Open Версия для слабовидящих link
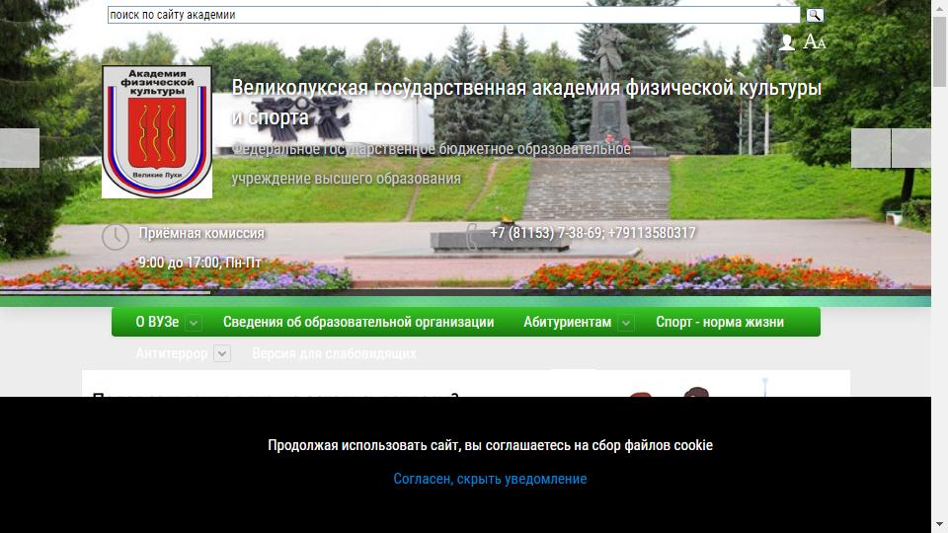Viewport: 948px width, 533px height. [334, 353]
